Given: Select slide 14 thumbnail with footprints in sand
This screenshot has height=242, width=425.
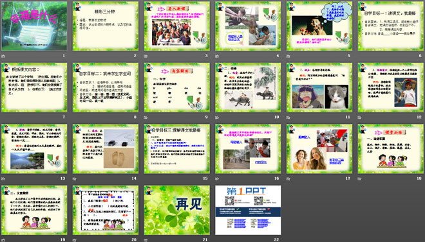Looking at the screenshot, I should click(x=106, y=149).
